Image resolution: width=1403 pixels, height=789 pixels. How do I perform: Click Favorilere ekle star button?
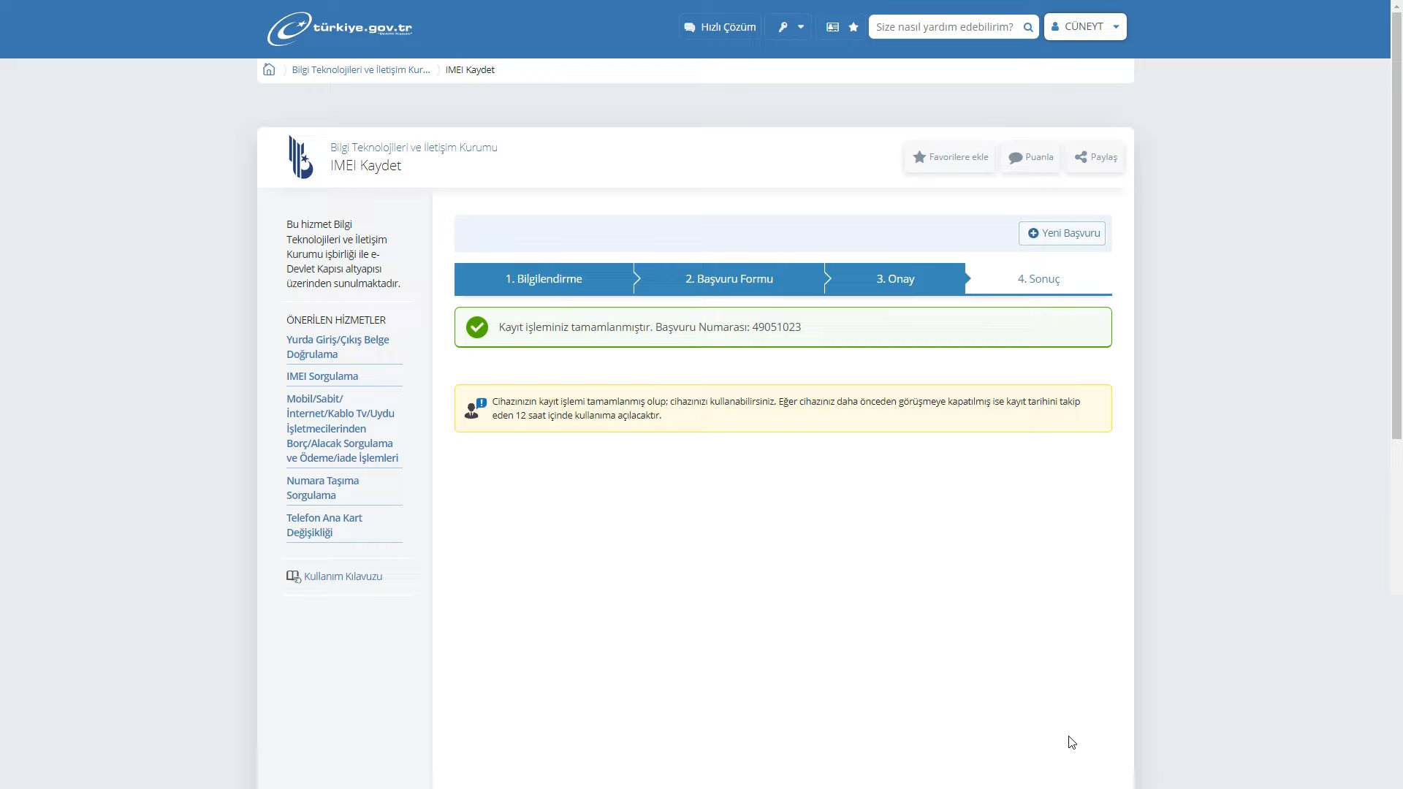950,157
